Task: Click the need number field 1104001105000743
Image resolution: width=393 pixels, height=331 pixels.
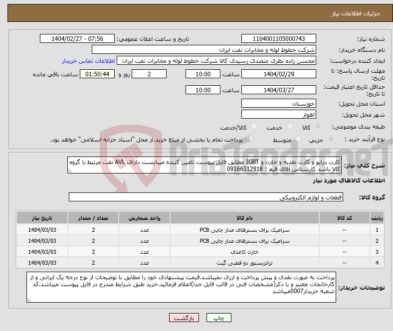Action: 278,38
